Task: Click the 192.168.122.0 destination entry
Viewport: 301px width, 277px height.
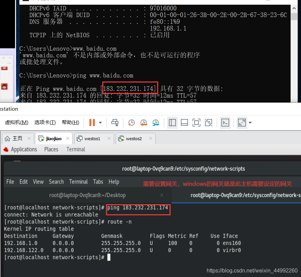Action: click(x=24, y=250)
